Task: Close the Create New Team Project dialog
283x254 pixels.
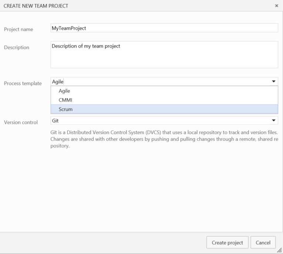Action: 276,6
